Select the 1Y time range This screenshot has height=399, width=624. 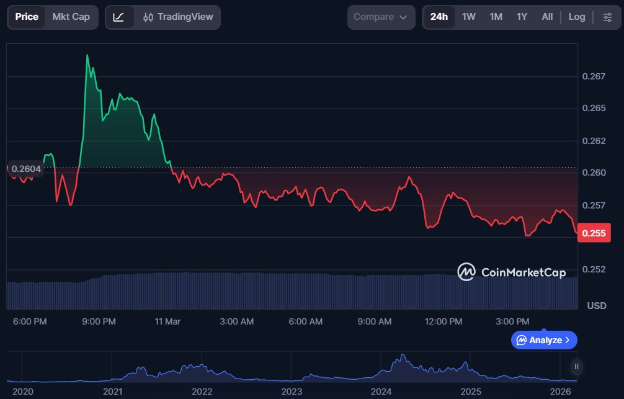click(522, 17)
